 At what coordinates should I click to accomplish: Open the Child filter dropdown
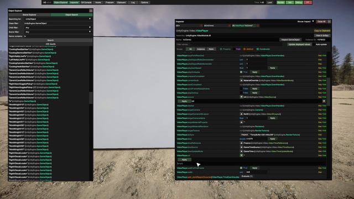coord(58,28)
